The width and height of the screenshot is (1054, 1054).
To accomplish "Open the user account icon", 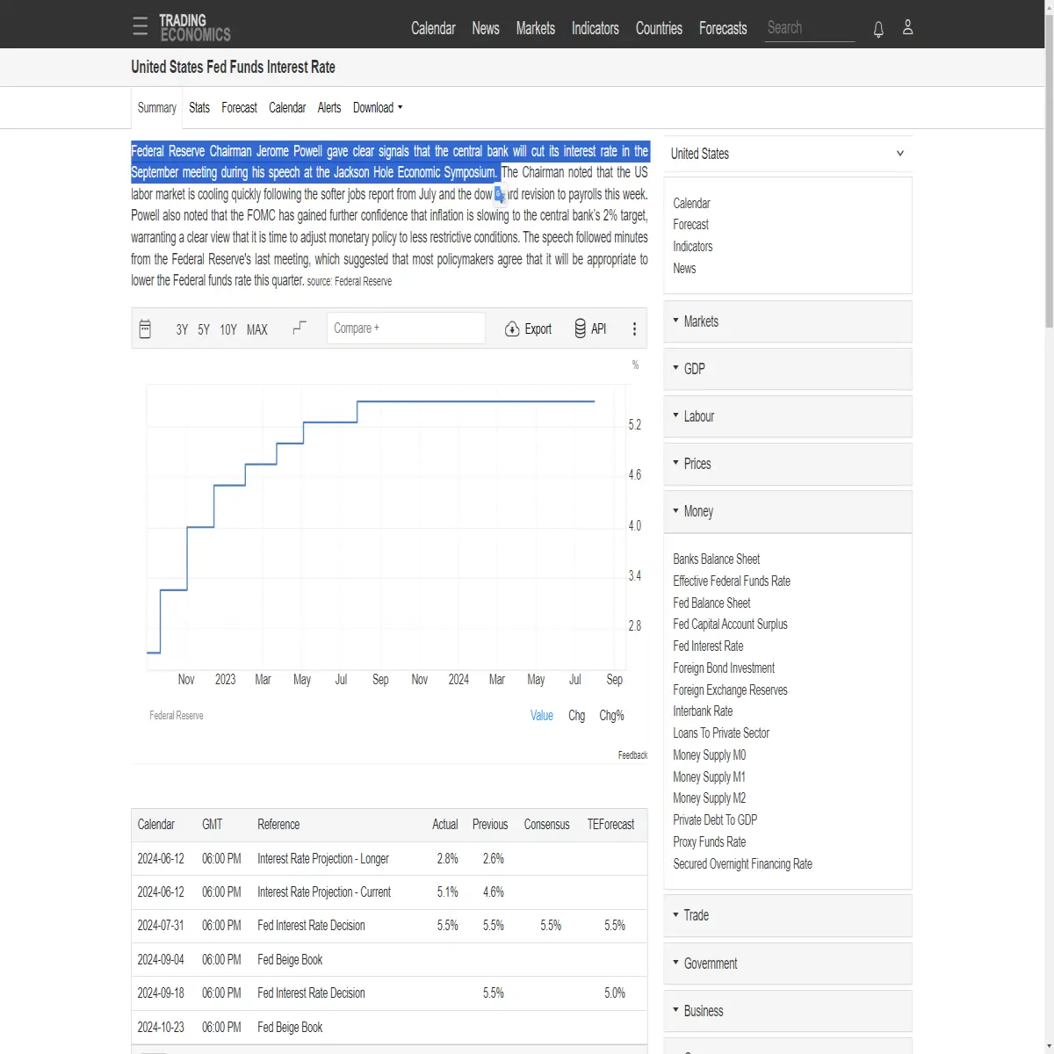I will [x=908, y=28].
